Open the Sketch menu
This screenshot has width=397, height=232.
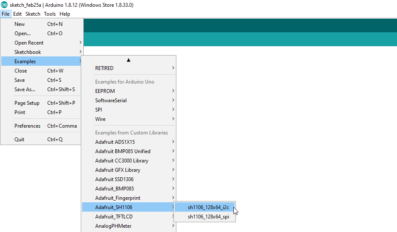click(33, 14)
